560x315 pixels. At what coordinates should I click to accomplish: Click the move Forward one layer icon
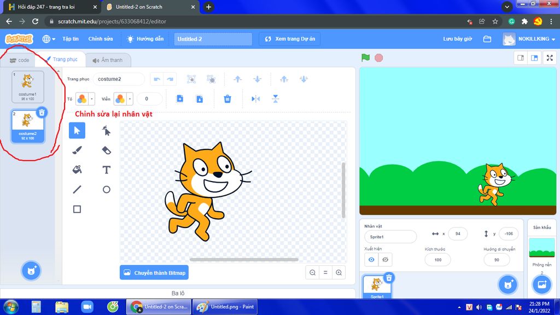[x=237, y=79]
